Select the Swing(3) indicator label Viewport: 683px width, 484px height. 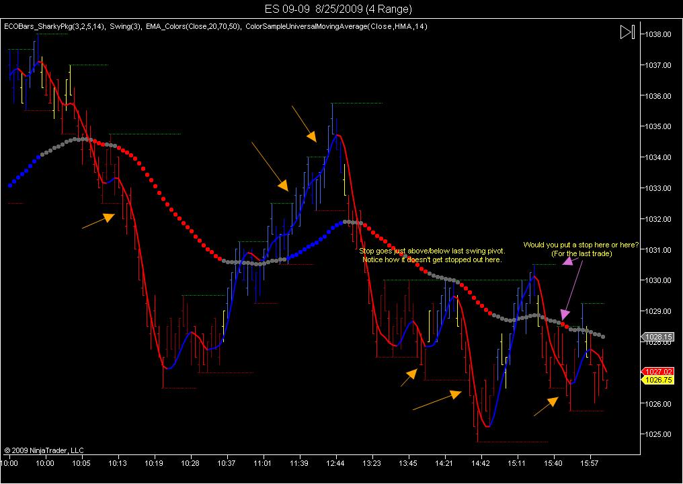tap(126, 27)
